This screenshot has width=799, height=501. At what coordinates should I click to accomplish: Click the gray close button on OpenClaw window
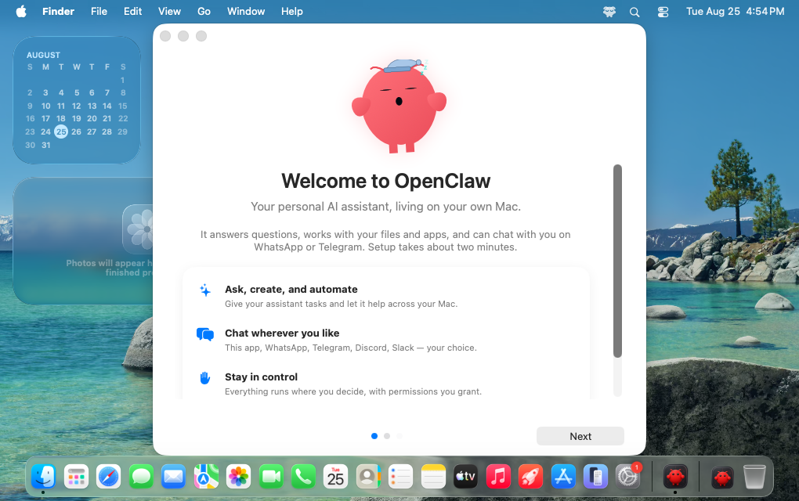point(165,36)
